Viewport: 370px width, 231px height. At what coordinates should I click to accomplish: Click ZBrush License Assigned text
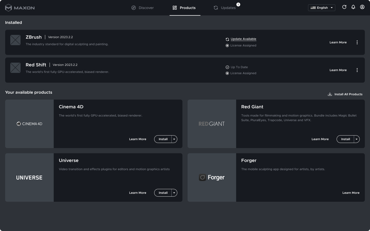pyautogui.click(x=243, y=45)
